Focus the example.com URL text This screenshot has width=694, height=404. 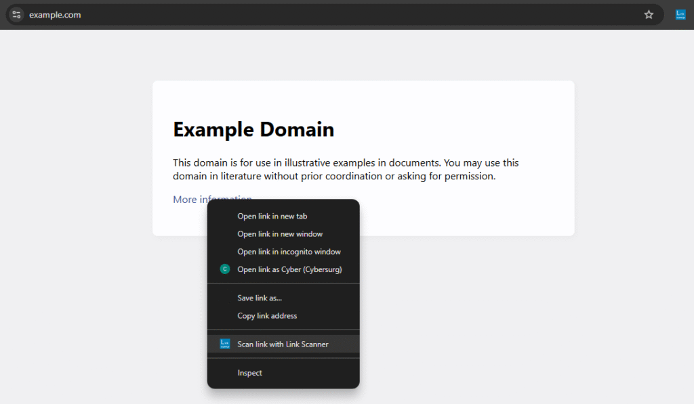point(55,15)
